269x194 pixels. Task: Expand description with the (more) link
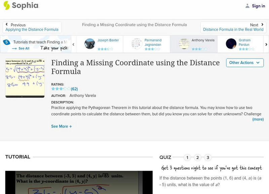258,119
